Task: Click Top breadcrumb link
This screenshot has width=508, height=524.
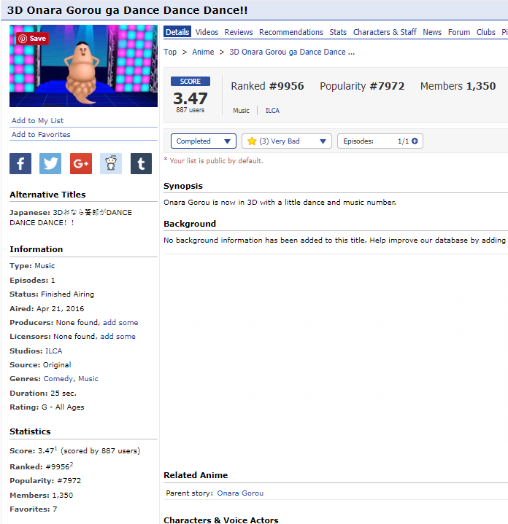Action: [x=170, y=52]
